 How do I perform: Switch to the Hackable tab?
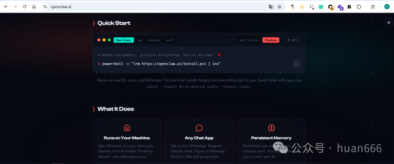[x=154, y=40]
